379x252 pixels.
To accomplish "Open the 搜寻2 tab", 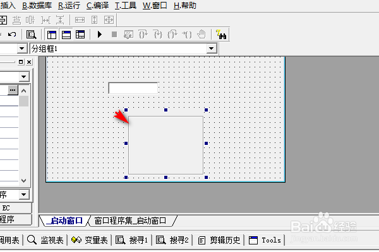I will 172,240.
